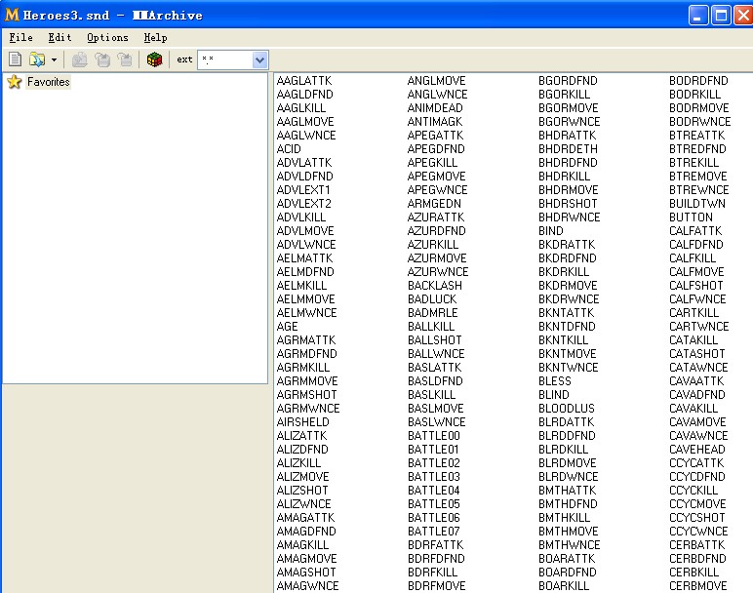Select the BALLSHOT file entry
This screenshot has height=593, width=753.
click(435, 340)
